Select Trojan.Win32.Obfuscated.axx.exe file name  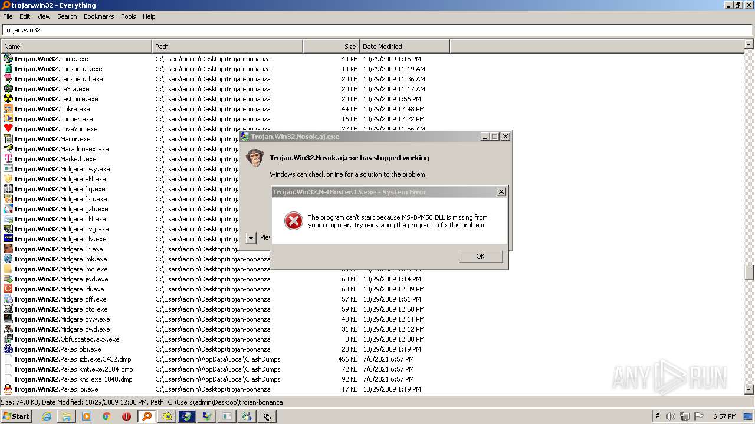click(x=67, y=339)
